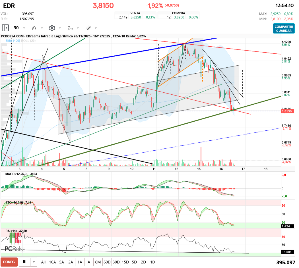The width and height of the screenshot is (299, 268).
Task: Click the VENTA price 3,8250
Action: click(136, 17)
